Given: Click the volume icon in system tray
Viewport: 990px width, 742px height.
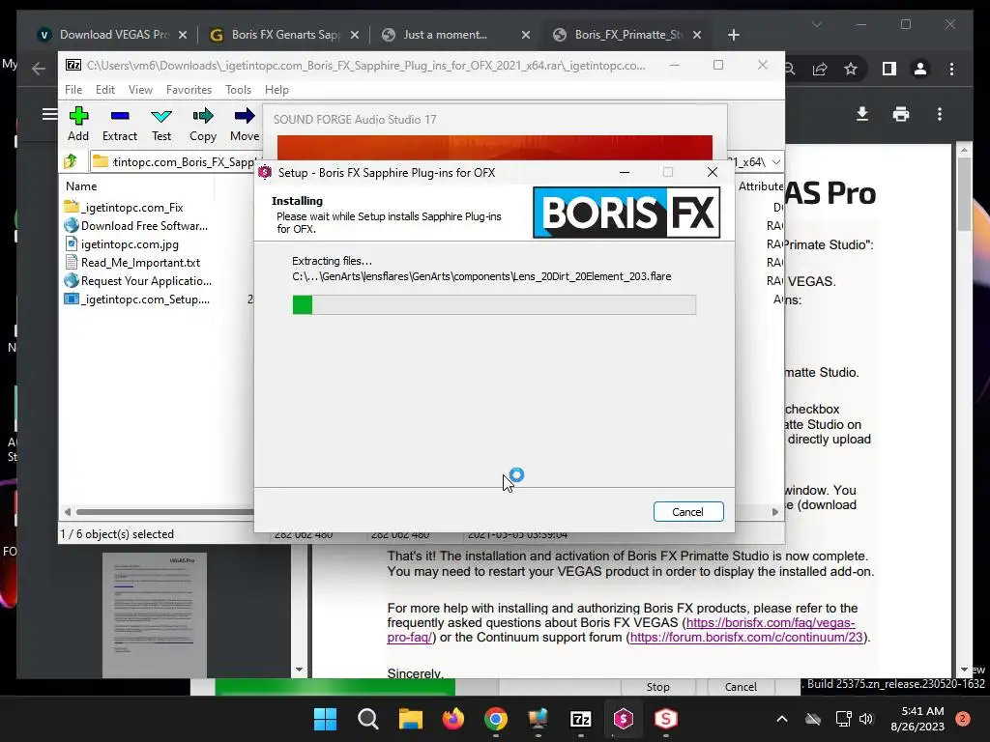Looking at the screenshot, I should (866, 719).
